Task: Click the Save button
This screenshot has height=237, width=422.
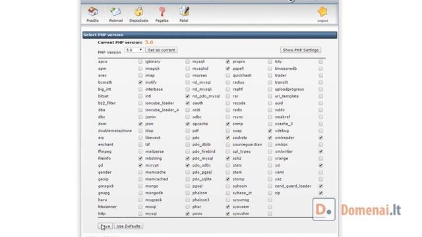Action: 105,226
